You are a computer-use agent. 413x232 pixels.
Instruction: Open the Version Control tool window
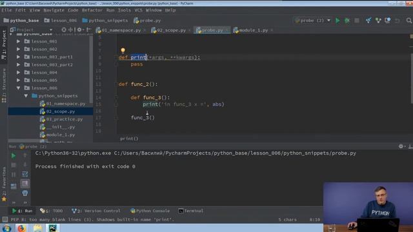pyautogui.click(x=96, y=211)
